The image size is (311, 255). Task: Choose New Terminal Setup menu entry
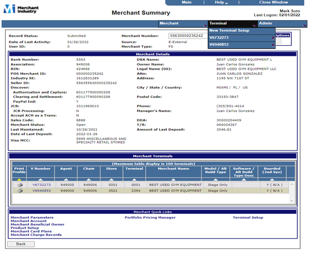[242, 31]
